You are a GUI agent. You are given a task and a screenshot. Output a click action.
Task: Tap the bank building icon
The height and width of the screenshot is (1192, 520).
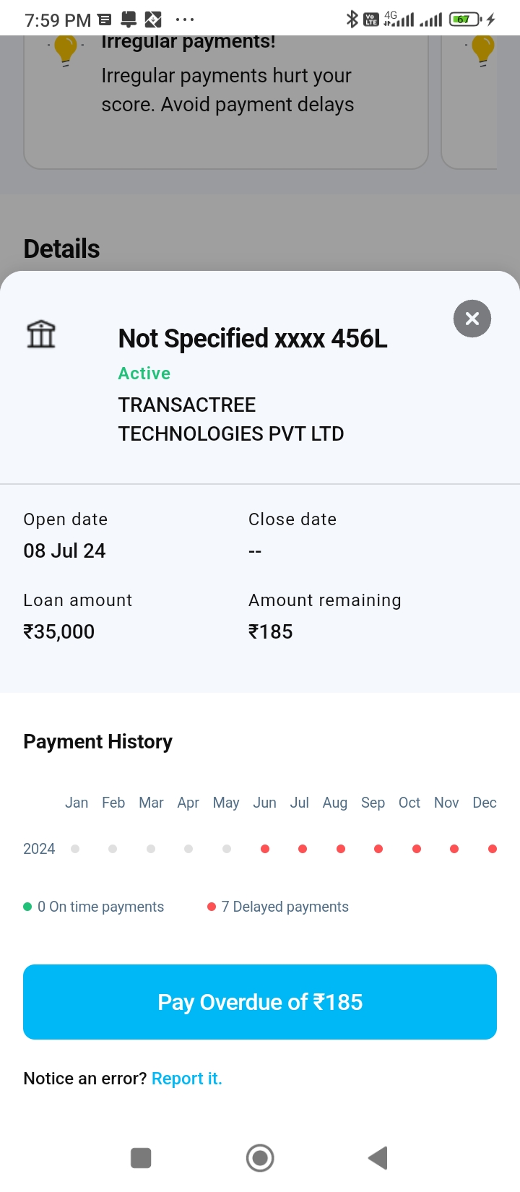41,334
